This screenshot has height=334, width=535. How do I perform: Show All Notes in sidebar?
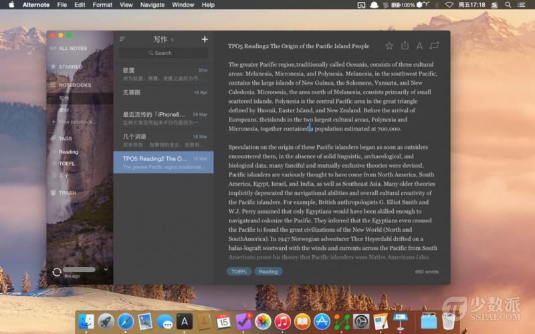pos(72,49)
